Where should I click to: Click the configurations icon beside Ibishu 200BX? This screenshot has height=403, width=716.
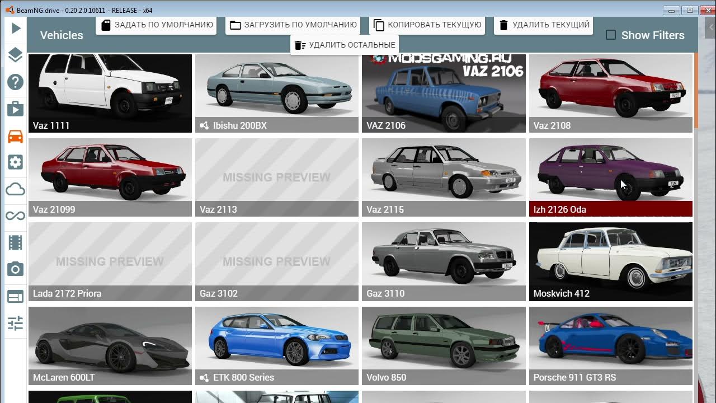point(204,125)
